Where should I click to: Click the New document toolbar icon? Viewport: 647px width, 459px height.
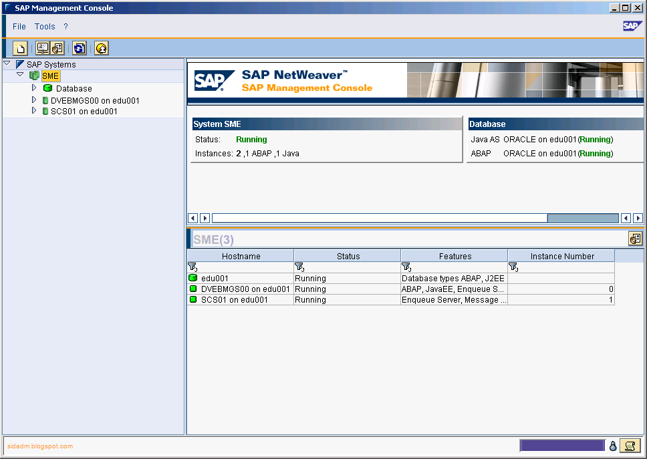pos(20,48)
